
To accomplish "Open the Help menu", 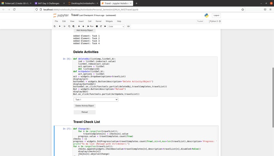I will (119, 21).
